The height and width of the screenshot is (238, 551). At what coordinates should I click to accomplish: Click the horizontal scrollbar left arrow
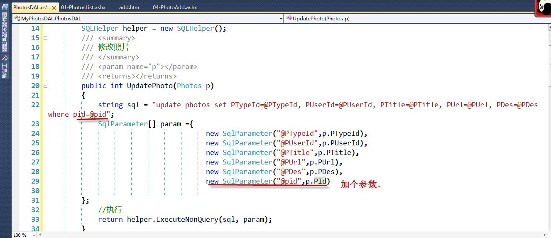(x=40, y=235)
